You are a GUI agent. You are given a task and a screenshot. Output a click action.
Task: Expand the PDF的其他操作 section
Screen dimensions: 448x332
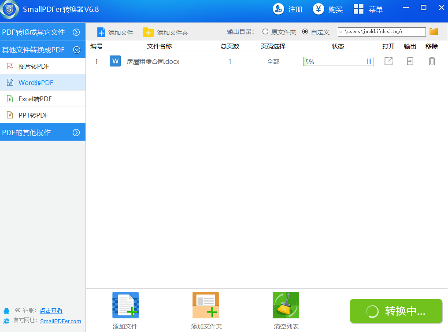coord(43,132)
